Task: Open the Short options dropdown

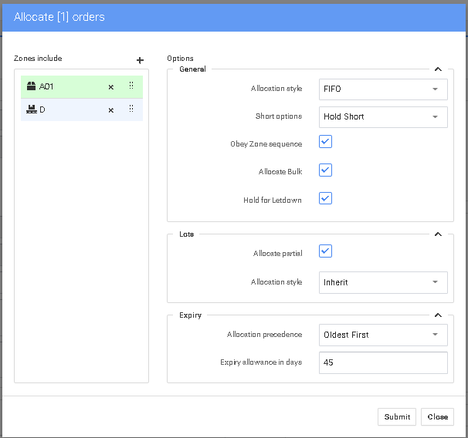Action: pos(383,117)
